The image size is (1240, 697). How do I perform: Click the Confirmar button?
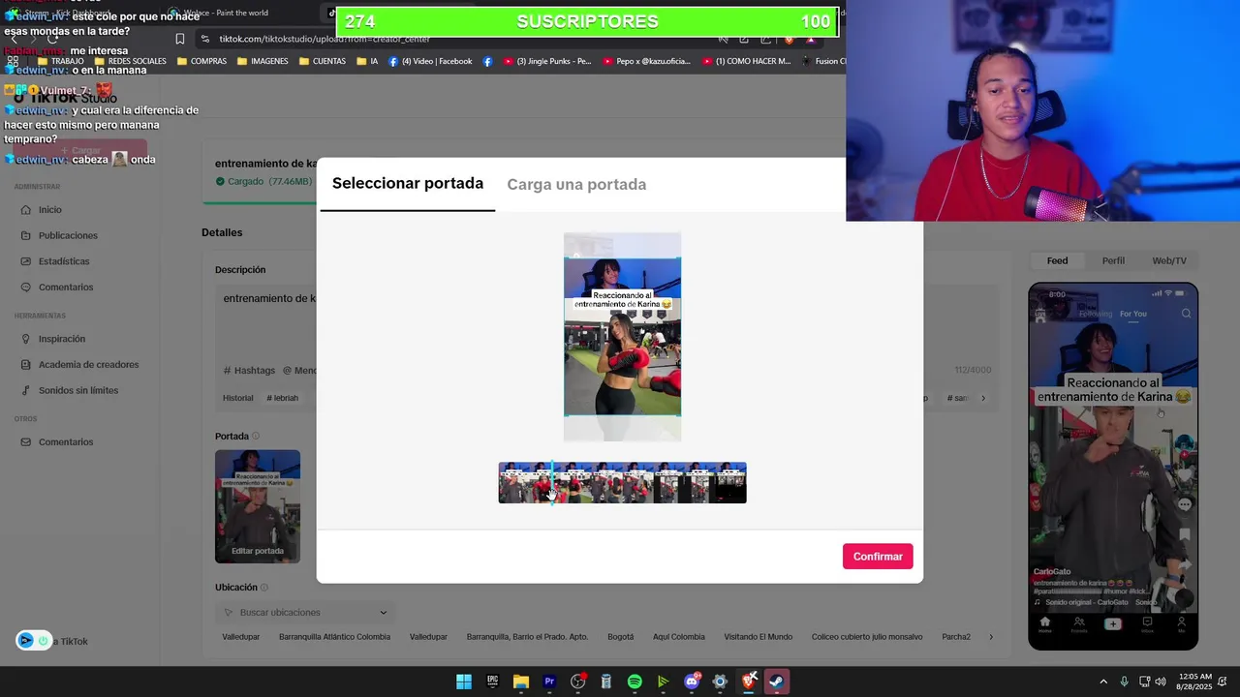(878, 557)
